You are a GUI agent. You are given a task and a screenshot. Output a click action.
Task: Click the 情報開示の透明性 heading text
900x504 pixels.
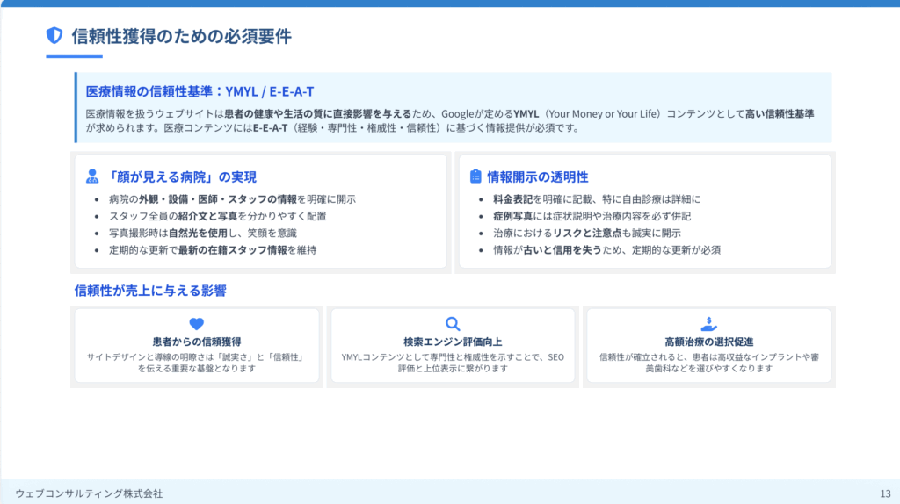coord(538,176)
